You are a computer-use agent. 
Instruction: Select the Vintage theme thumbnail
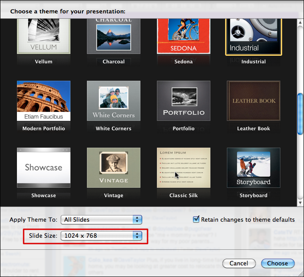(x=113, y=167)
